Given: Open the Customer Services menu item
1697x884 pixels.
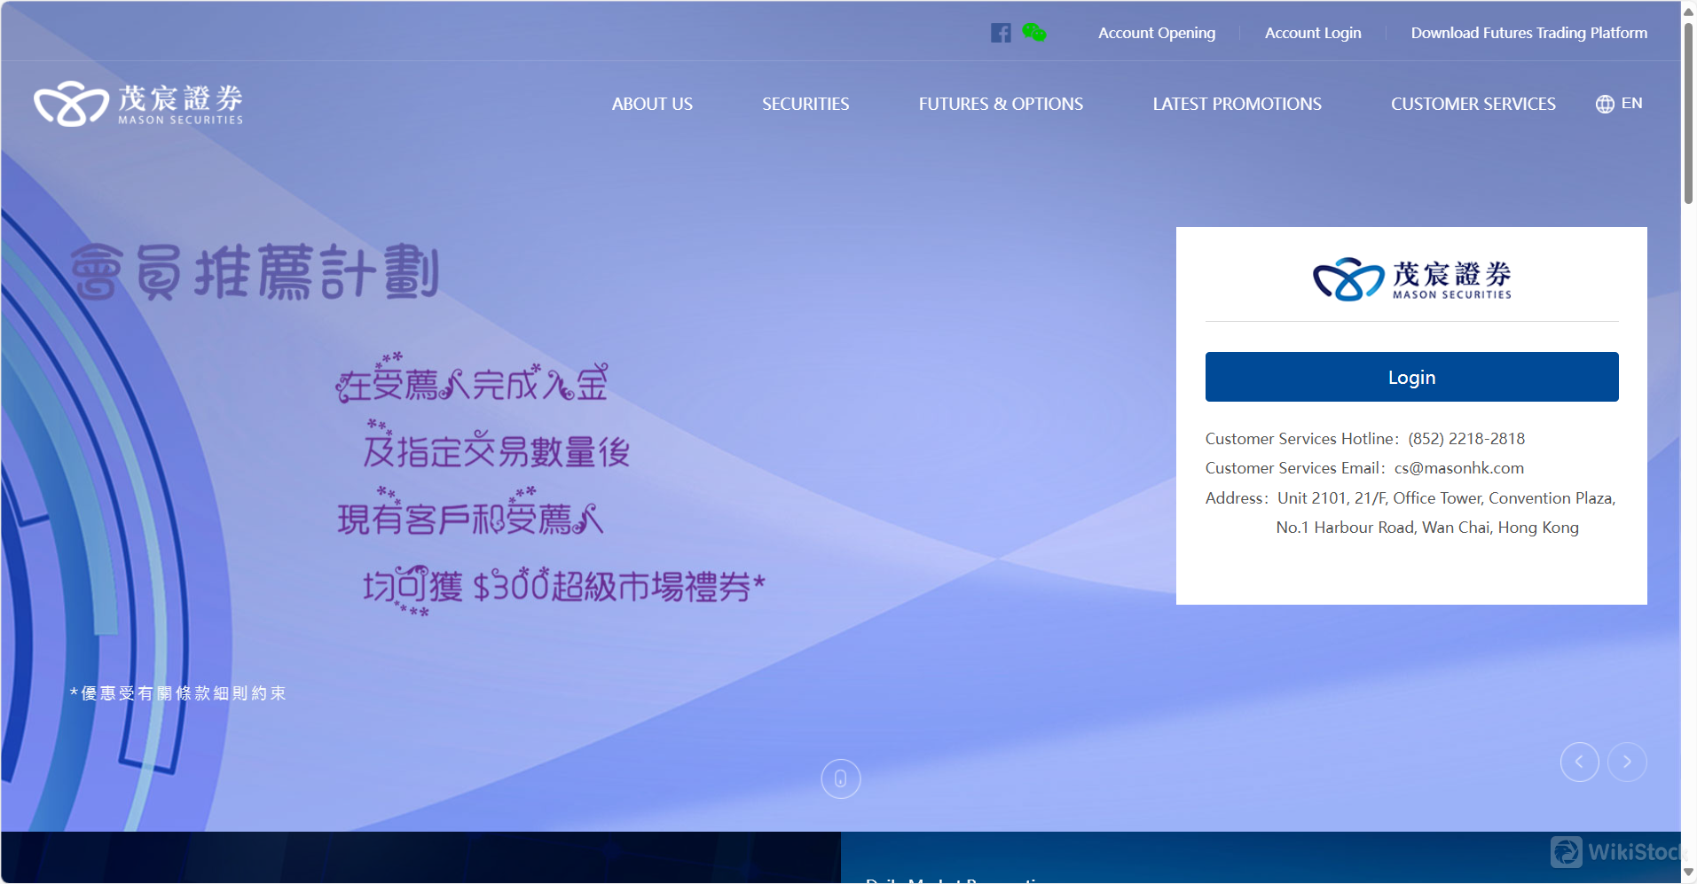Looking at the screenshot, I should point(1473,104).
